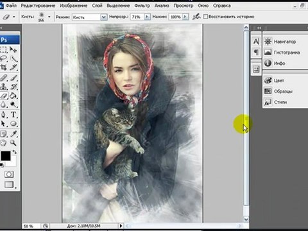Image resolution: width=308 pixels, height=231 pixels.
Task: Open the Образцы panel
Action: tap(285, 91)
